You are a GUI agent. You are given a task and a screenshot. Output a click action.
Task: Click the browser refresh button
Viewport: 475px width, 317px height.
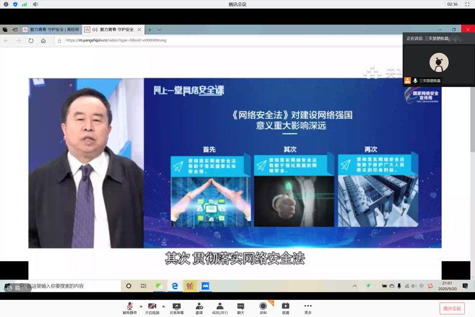pos(31,40)
